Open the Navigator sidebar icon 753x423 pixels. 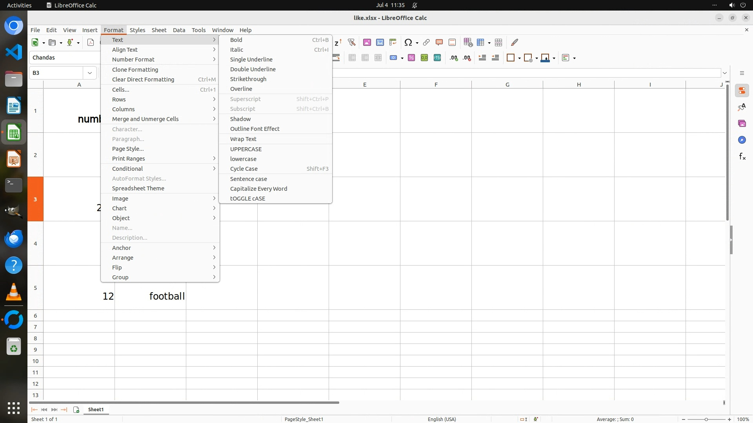(742, 140)
